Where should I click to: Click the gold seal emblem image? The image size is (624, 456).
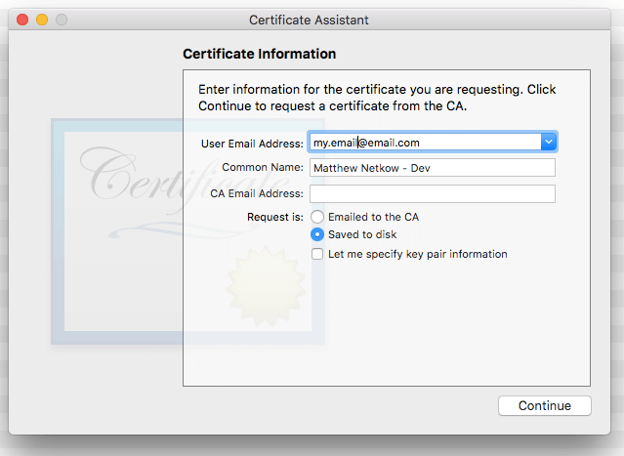(266, 285)
